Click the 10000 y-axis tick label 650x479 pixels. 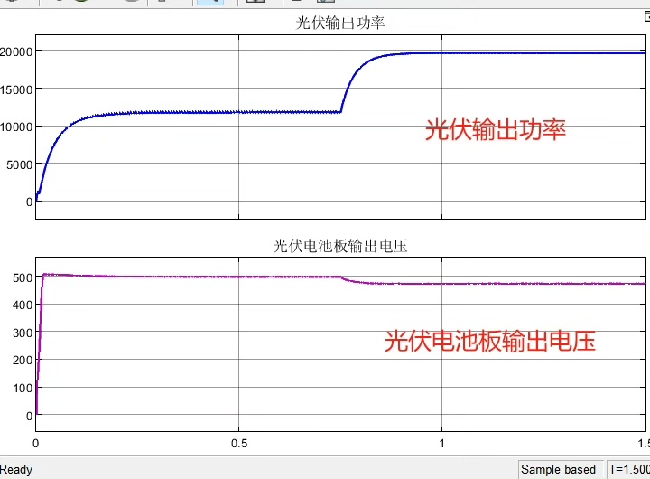coord(16,127)
